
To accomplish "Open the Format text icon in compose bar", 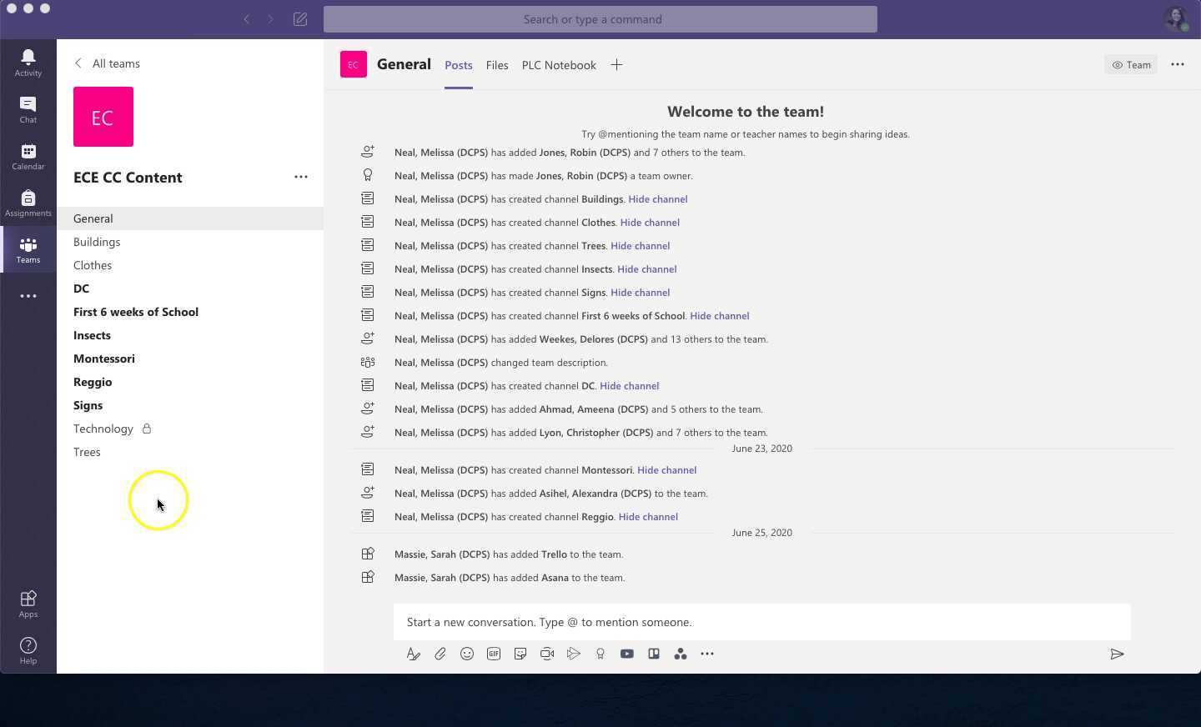I will (414, 654).
